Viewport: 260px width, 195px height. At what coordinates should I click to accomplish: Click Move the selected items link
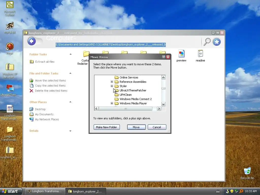[x=51, y=80]
